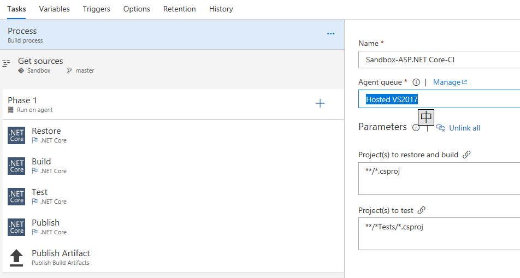Viewport: 520px width, 278px height.
Task: Switch to the Variables tab
Action: point(54,9)
